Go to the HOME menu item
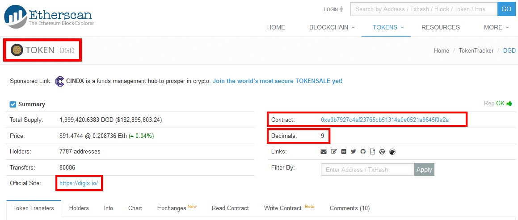518x220 pixels. point(276,27)
